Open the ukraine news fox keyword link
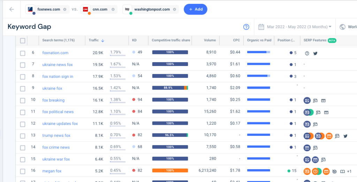Screen dimensions: 357x182 click(58, 65)
